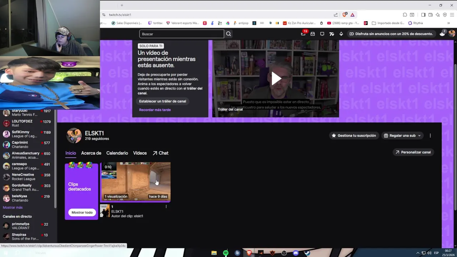This screenshot has width=457, height=257.
Task: Open NeneCreative channel in sidebar
Action: 27,177
